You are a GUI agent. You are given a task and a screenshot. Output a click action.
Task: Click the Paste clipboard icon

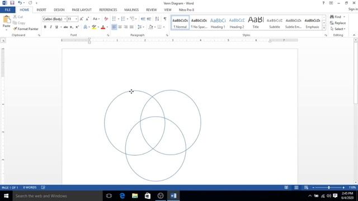(x=7, y=20)
